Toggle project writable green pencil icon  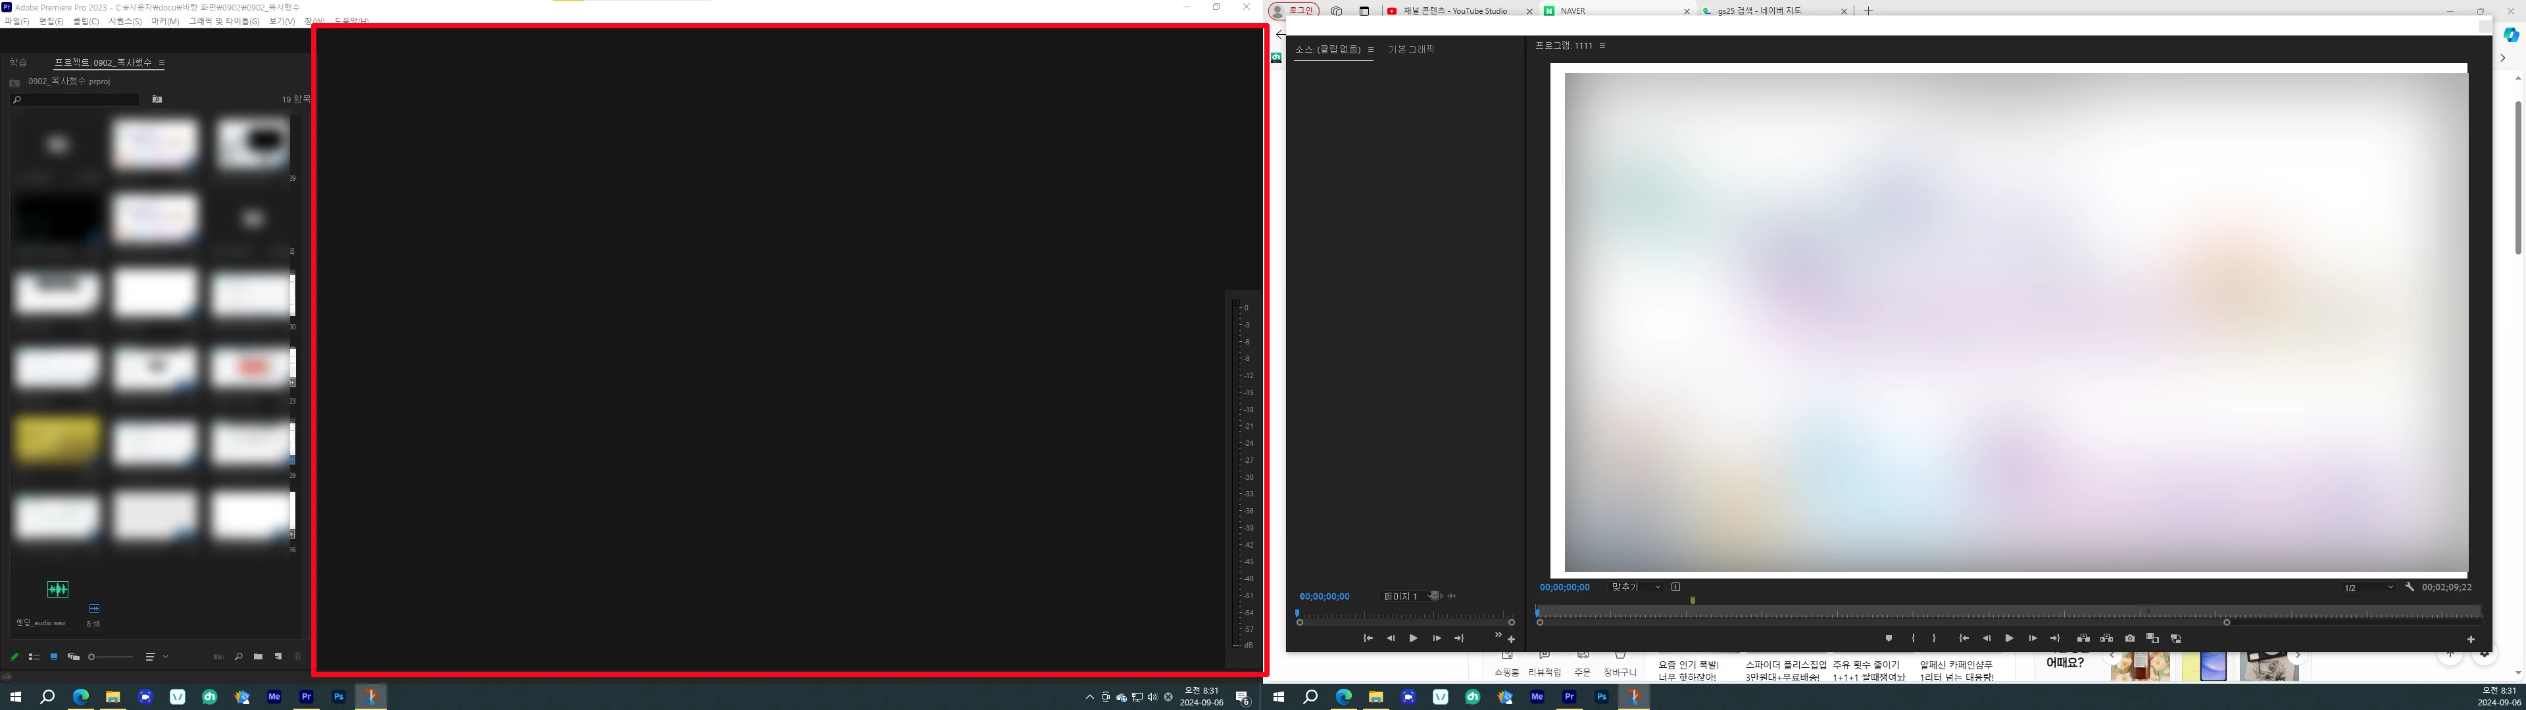click(x=14, y=657)
